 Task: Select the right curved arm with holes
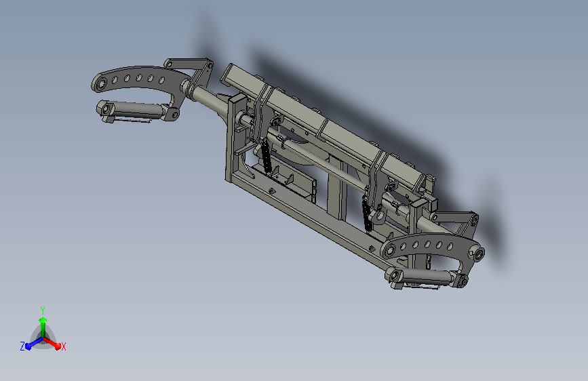(431, 245)
